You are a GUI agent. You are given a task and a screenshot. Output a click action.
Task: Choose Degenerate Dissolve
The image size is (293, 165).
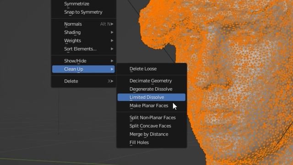pos(152,89)
